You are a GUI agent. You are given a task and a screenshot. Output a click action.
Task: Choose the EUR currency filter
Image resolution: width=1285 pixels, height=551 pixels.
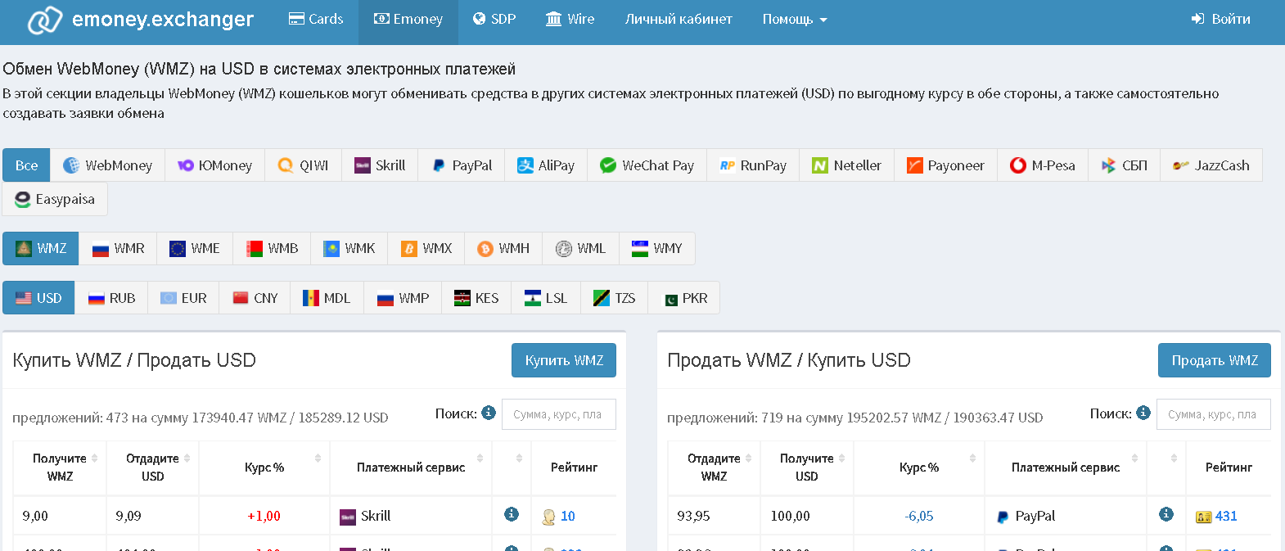(x=183, y=298)
